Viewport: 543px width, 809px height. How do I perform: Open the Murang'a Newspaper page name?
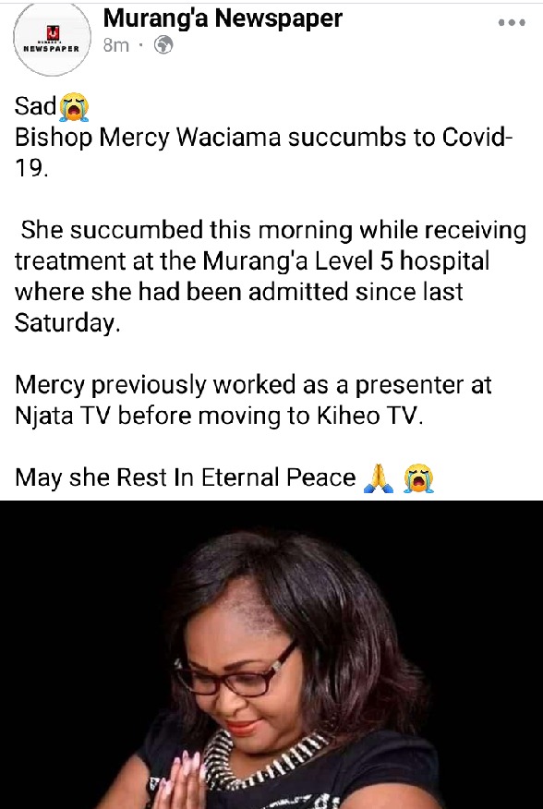tap(223, 18)
